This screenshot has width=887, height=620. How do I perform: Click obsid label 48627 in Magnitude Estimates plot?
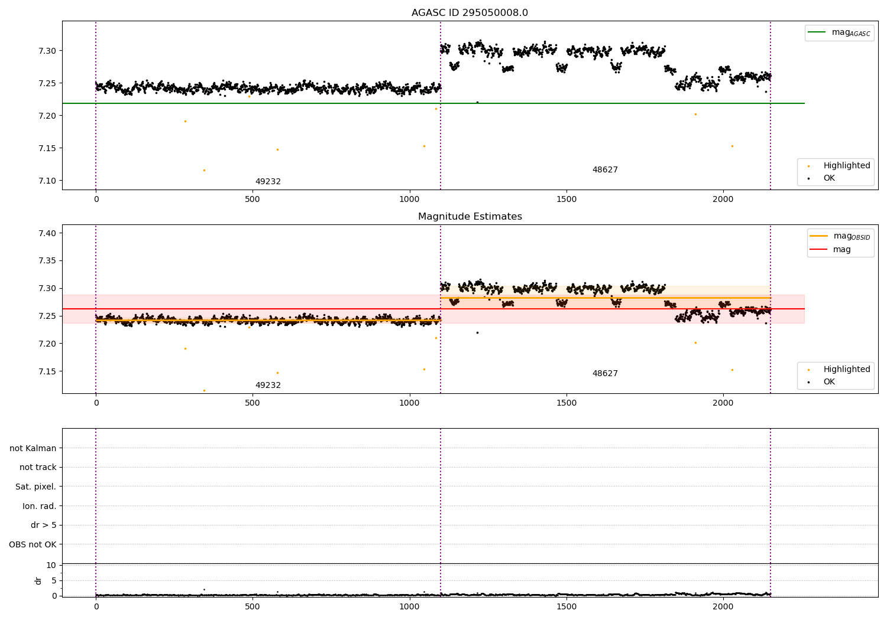[605, 374]
